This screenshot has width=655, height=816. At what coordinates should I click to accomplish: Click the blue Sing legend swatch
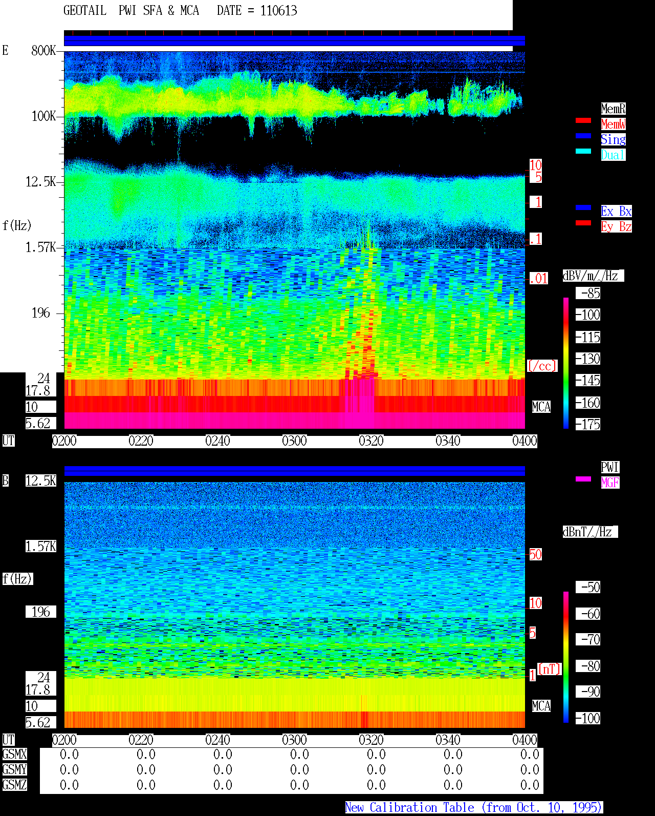(x=583, y=136)
